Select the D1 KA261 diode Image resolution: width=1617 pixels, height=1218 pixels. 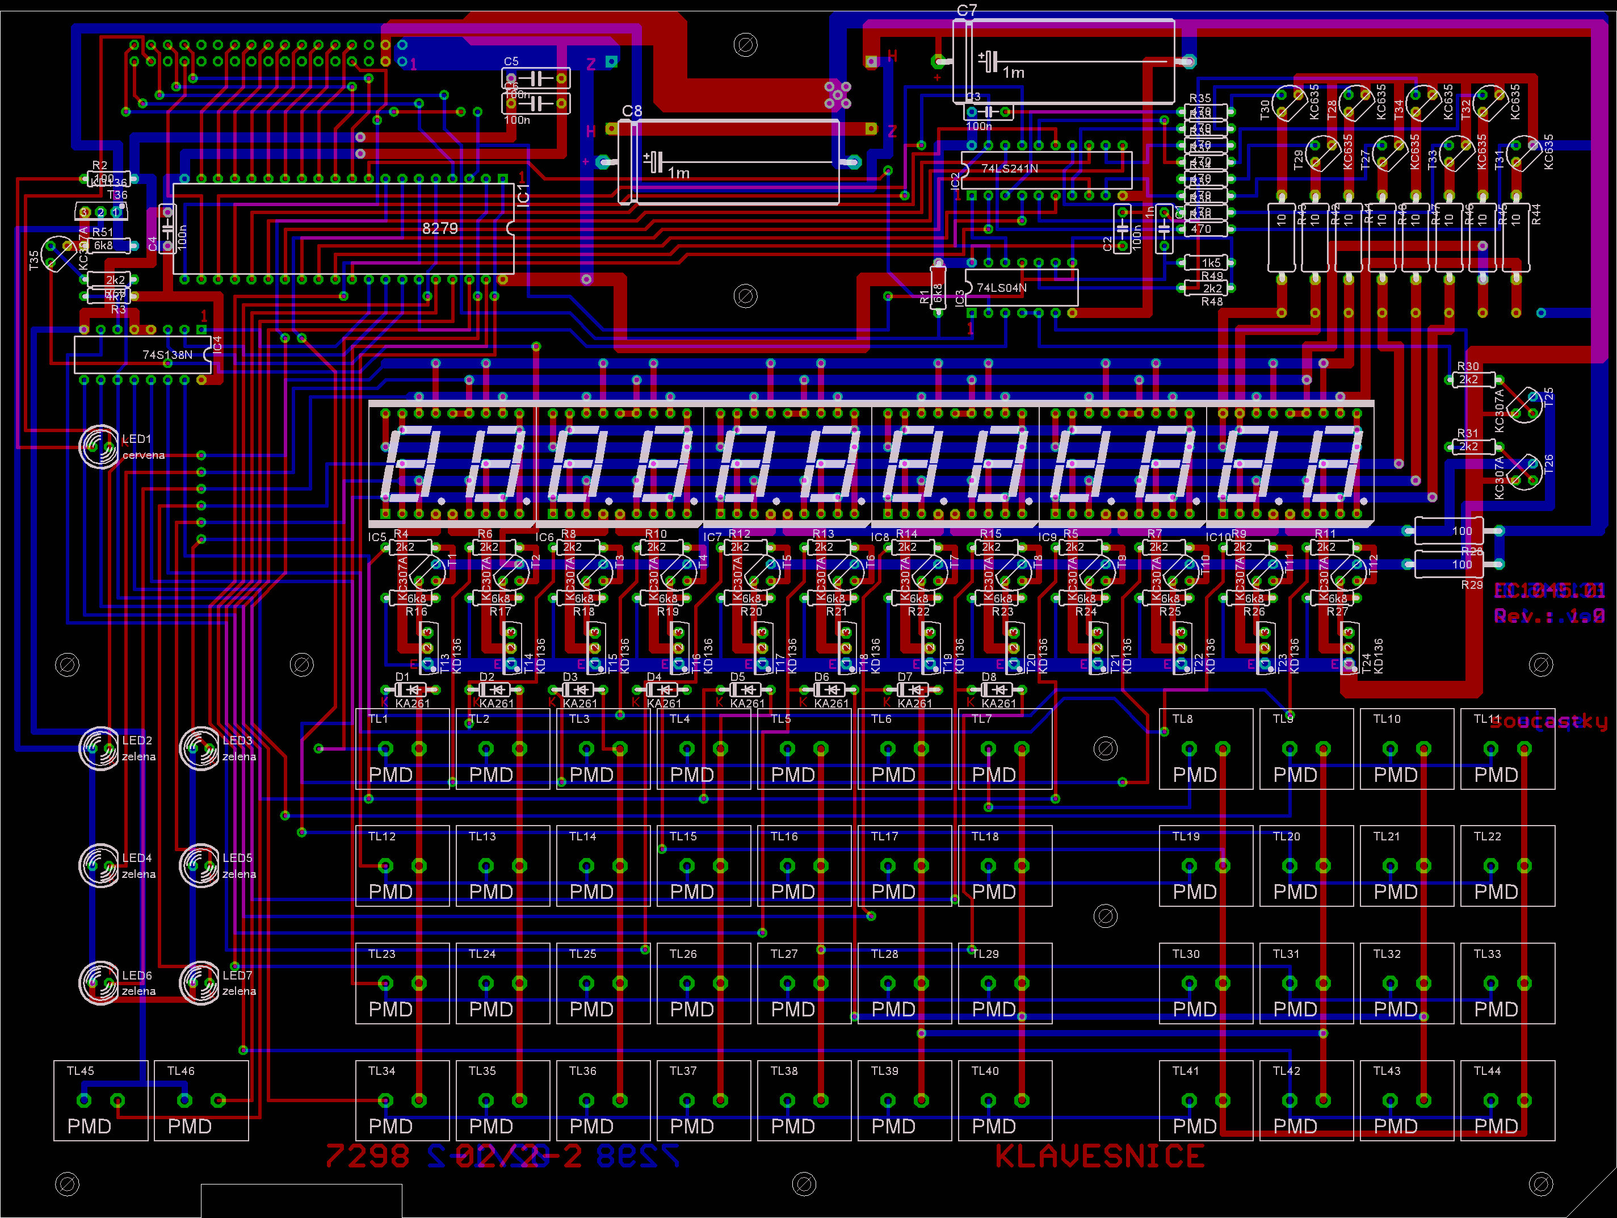[x=411, y=690]
